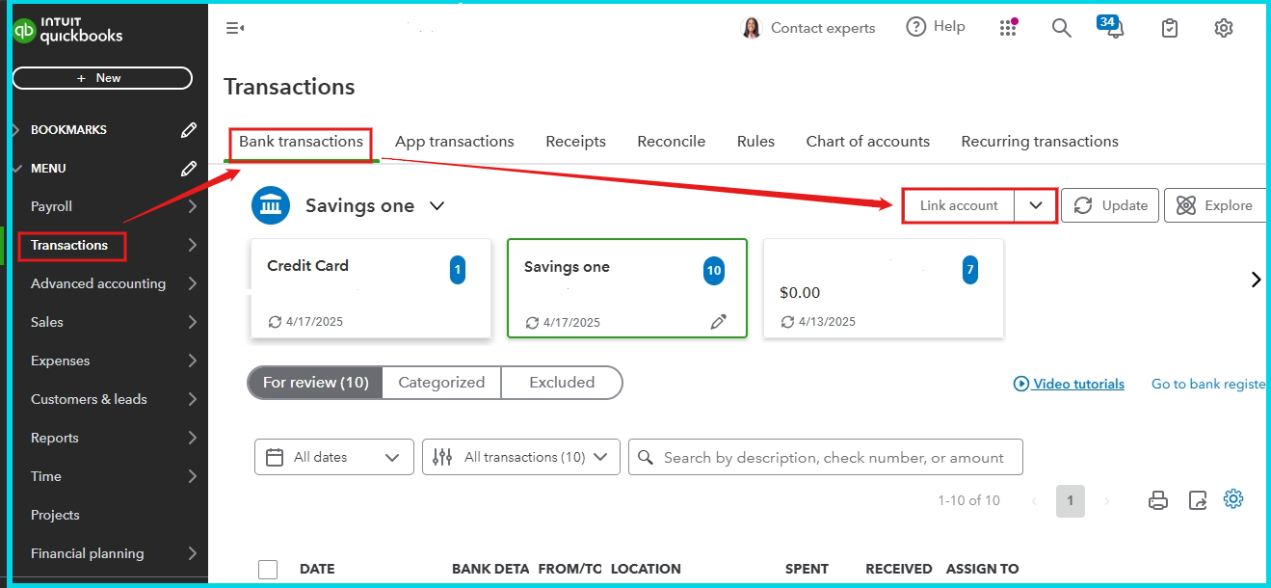Image resolution: width=1271 pixels, height=588 pixels.
Task: Switch to App transactions tab
Action: click(455, 142)
